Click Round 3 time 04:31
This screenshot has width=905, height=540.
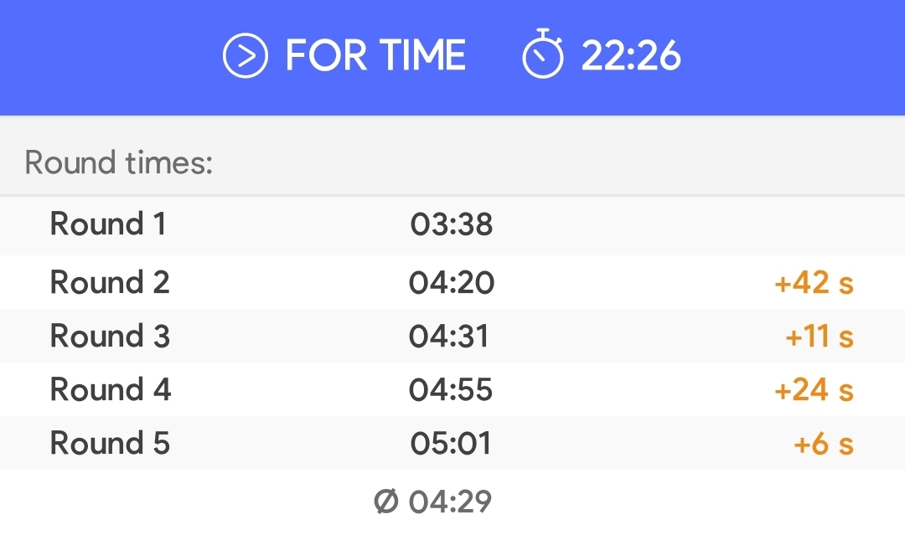[448, 337]
